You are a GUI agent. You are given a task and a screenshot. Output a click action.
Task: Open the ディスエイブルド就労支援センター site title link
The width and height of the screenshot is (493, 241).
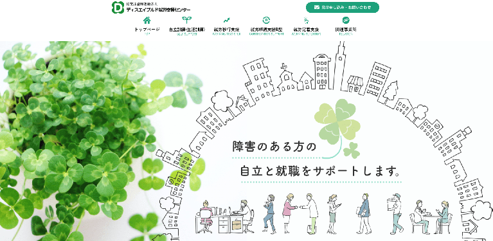click(x=158, y=10)
